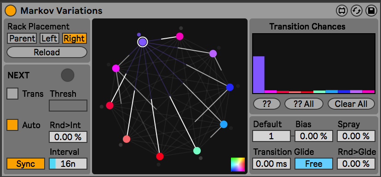Select Left rack placement
The image size is (381, 177).
(49, 38)
